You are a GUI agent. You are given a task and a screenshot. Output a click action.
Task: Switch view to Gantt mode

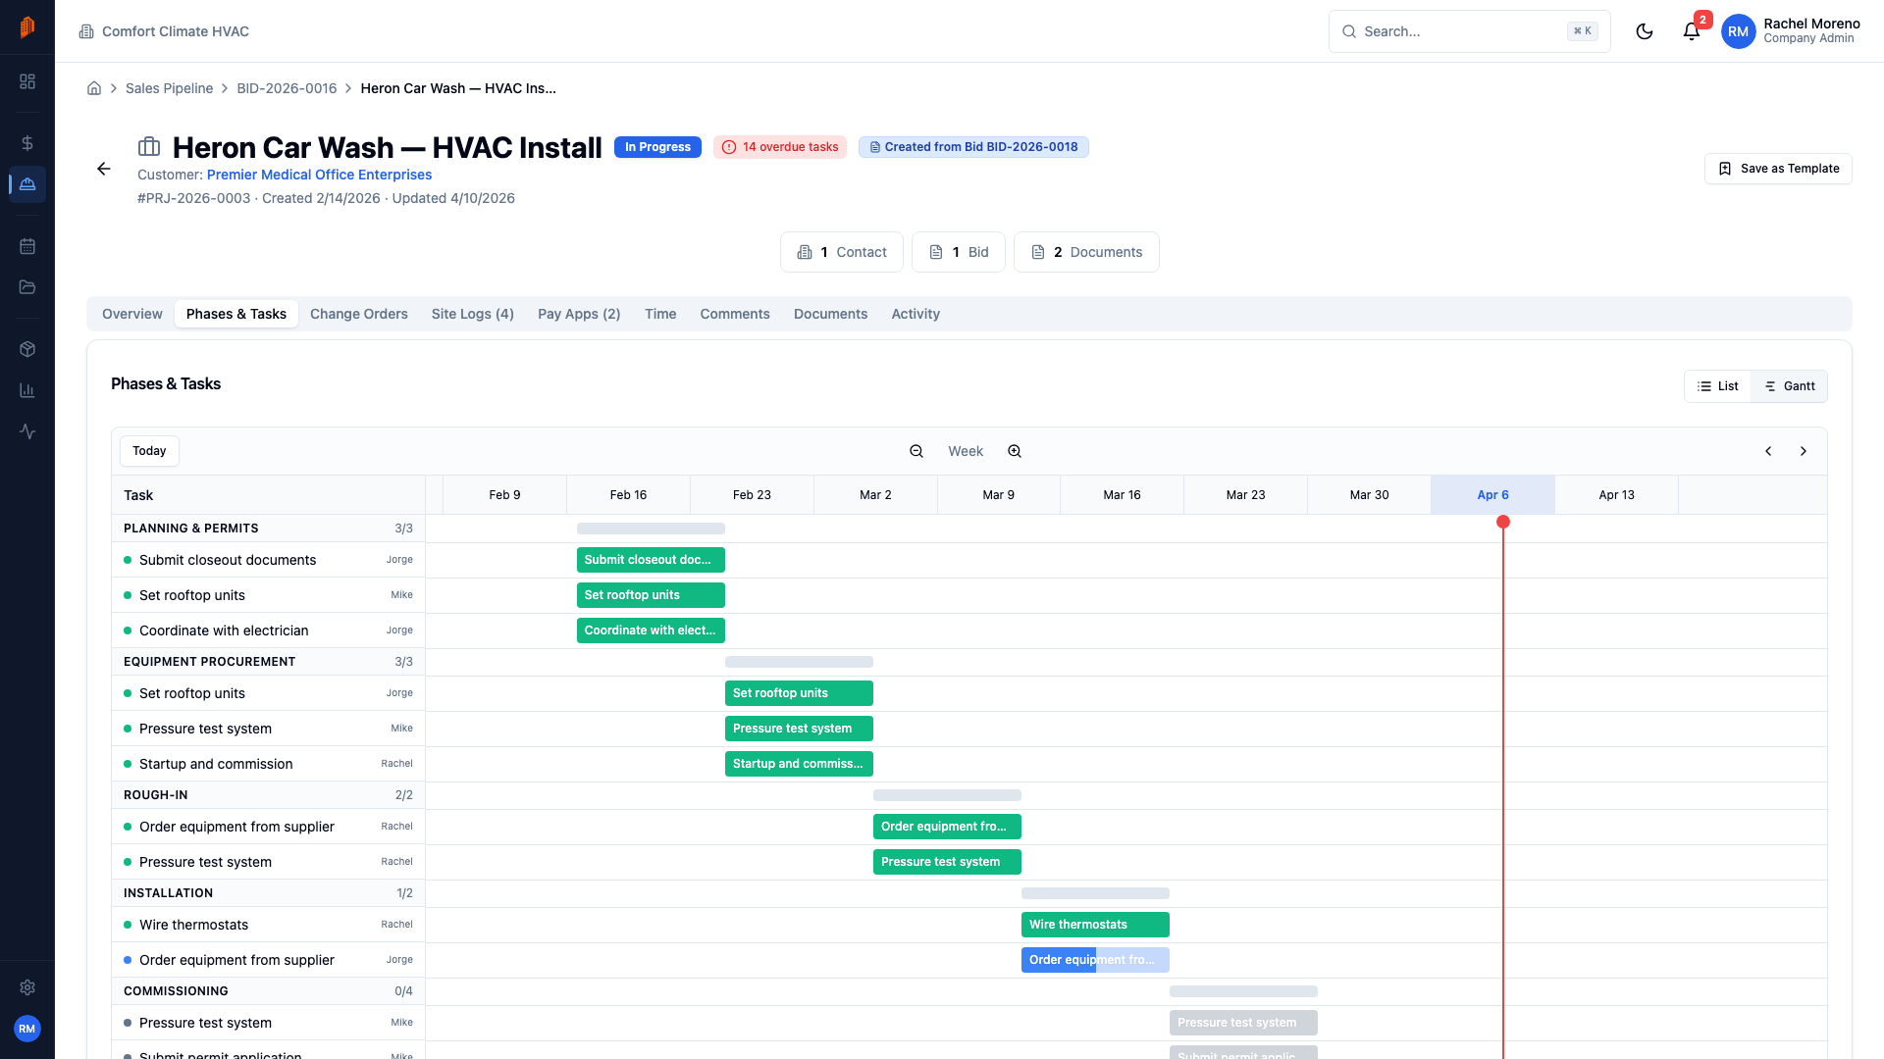pyautogui.click(x=1789, y=385)
